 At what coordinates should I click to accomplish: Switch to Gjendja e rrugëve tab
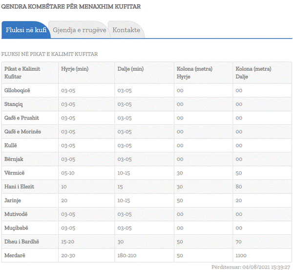pos(79,30)
